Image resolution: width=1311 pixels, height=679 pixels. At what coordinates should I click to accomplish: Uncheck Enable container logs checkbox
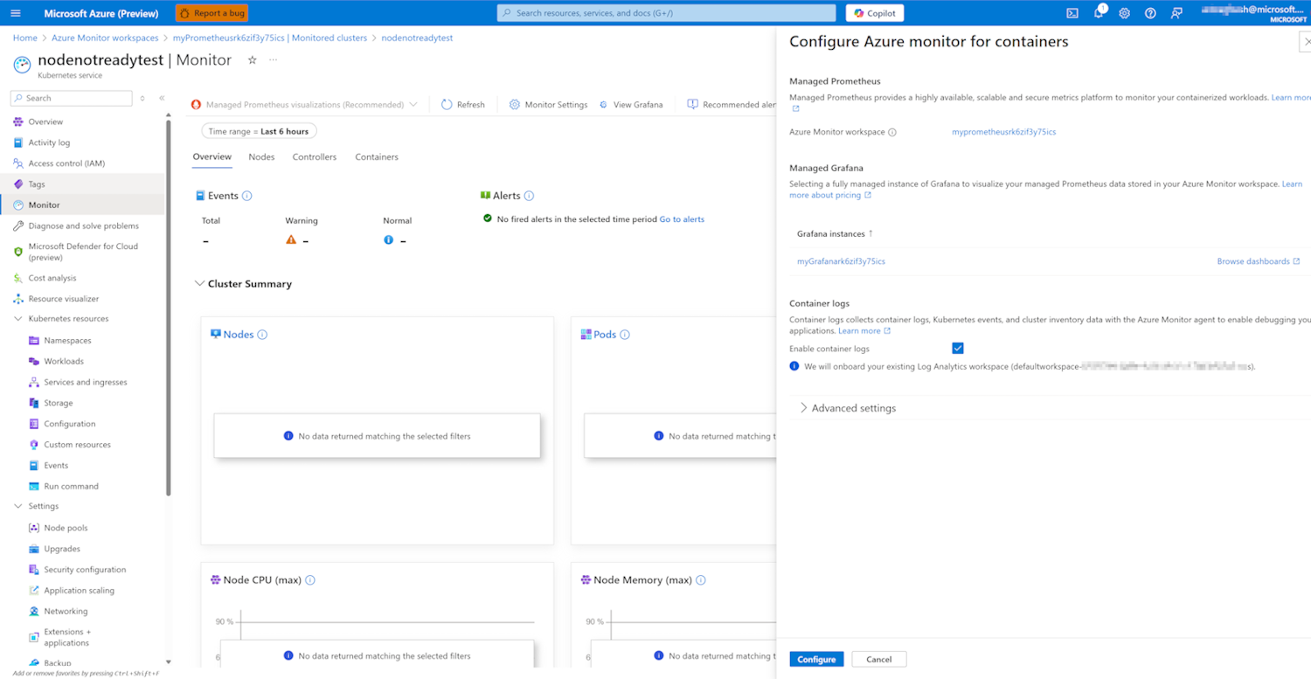[957, 349]
